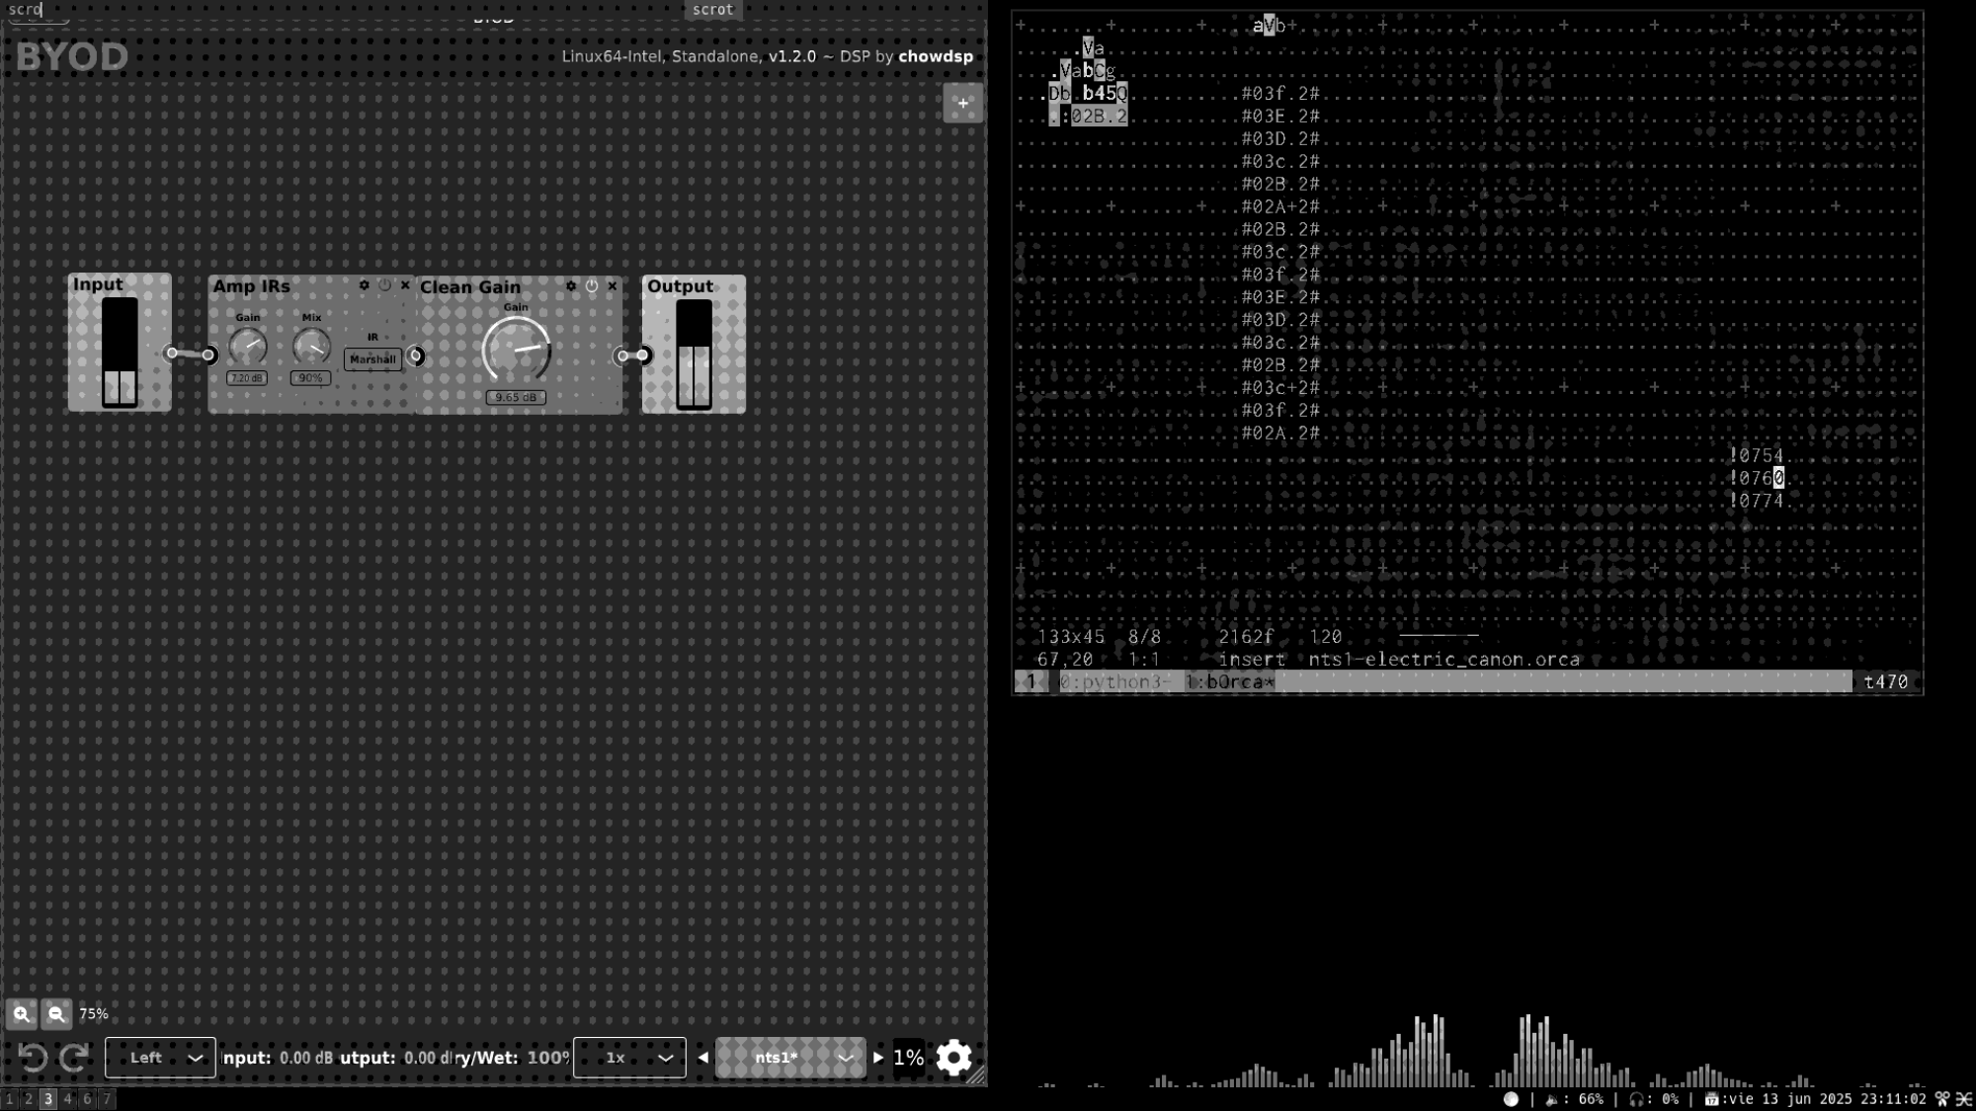Click the 75% zoom level text
This screenshot has height=1111, width=1976.
(94, 1014)
